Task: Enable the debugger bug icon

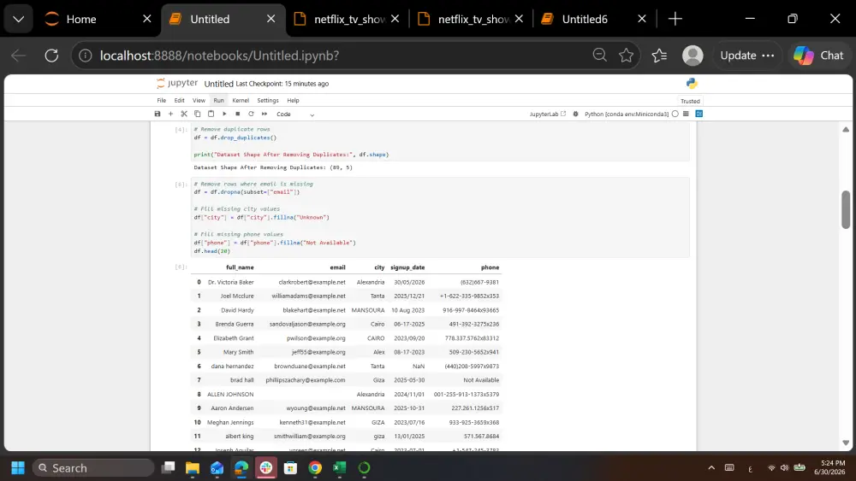Action: click(x=575, y=114)
